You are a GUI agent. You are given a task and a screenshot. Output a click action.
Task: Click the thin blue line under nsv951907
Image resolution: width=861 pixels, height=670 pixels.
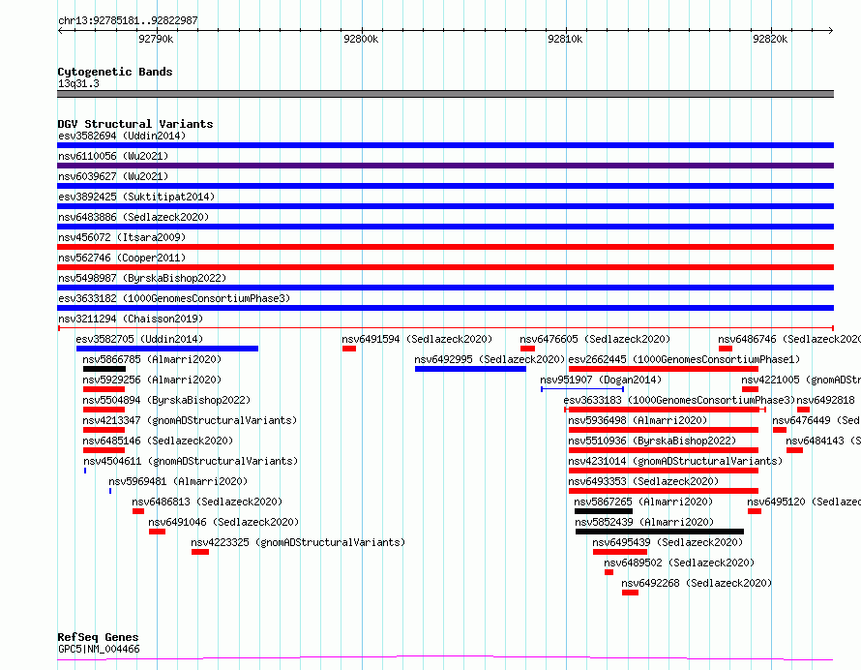pyautogui.click(x=582, y=389)
